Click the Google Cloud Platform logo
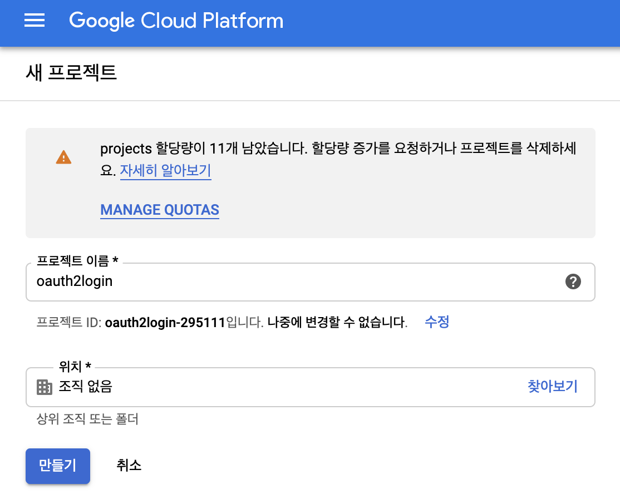Screen dimensions: 620x494 click(176, 21)
